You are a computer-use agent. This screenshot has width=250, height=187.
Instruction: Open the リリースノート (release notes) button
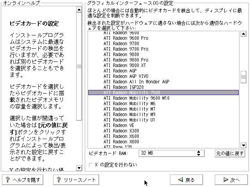click(76, 180)
